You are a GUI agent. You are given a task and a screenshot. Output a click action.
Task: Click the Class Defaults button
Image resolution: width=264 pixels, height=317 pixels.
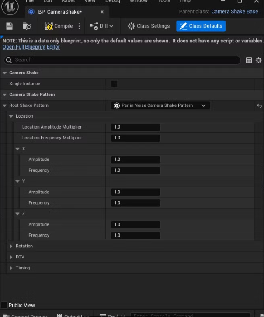pos(201,26)
